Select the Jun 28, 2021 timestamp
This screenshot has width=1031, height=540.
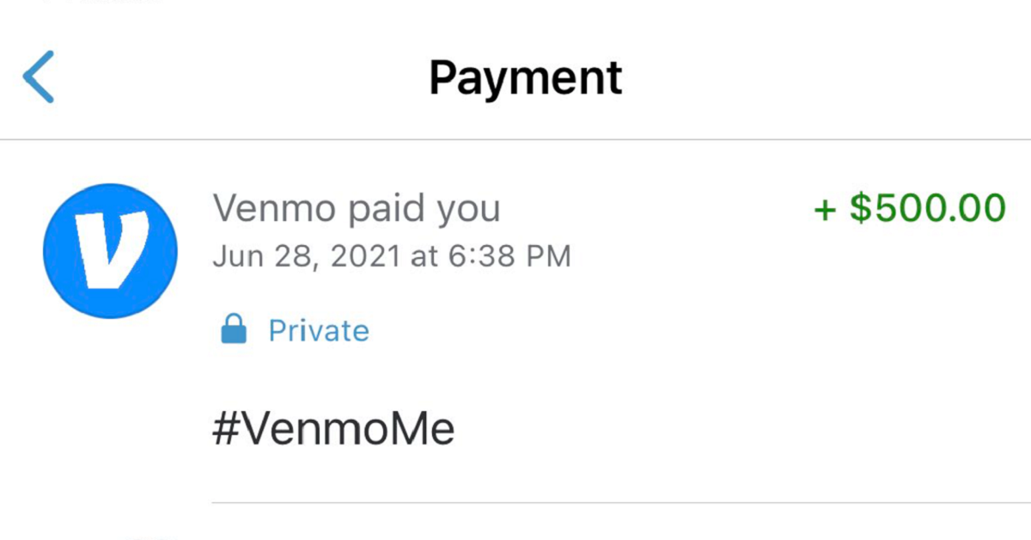pyautogui.click(x=392, y=255)
